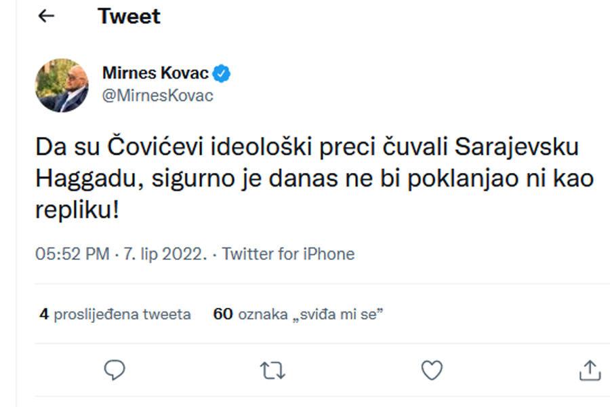
Task: Click the Tweet page heading
Action: click(129, 16)
